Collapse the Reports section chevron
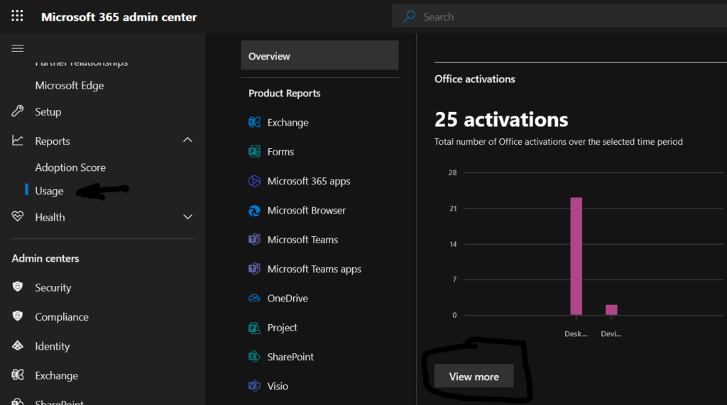Image resolution: width=727 pixels, height=405 pixels. coord(187,140)
